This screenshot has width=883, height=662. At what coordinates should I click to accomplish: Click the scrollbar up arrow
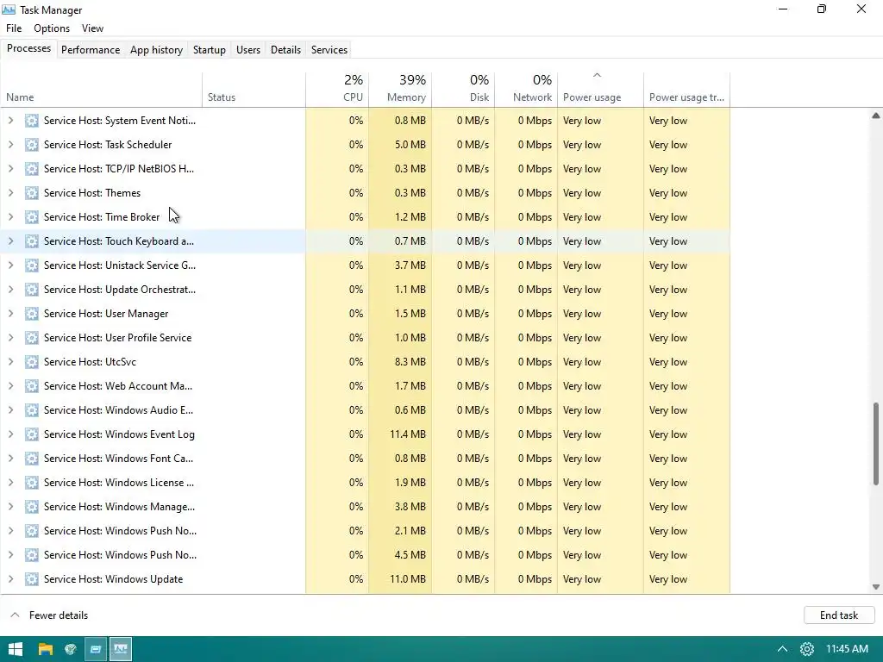pyautogui.click(x=876, y=116)
